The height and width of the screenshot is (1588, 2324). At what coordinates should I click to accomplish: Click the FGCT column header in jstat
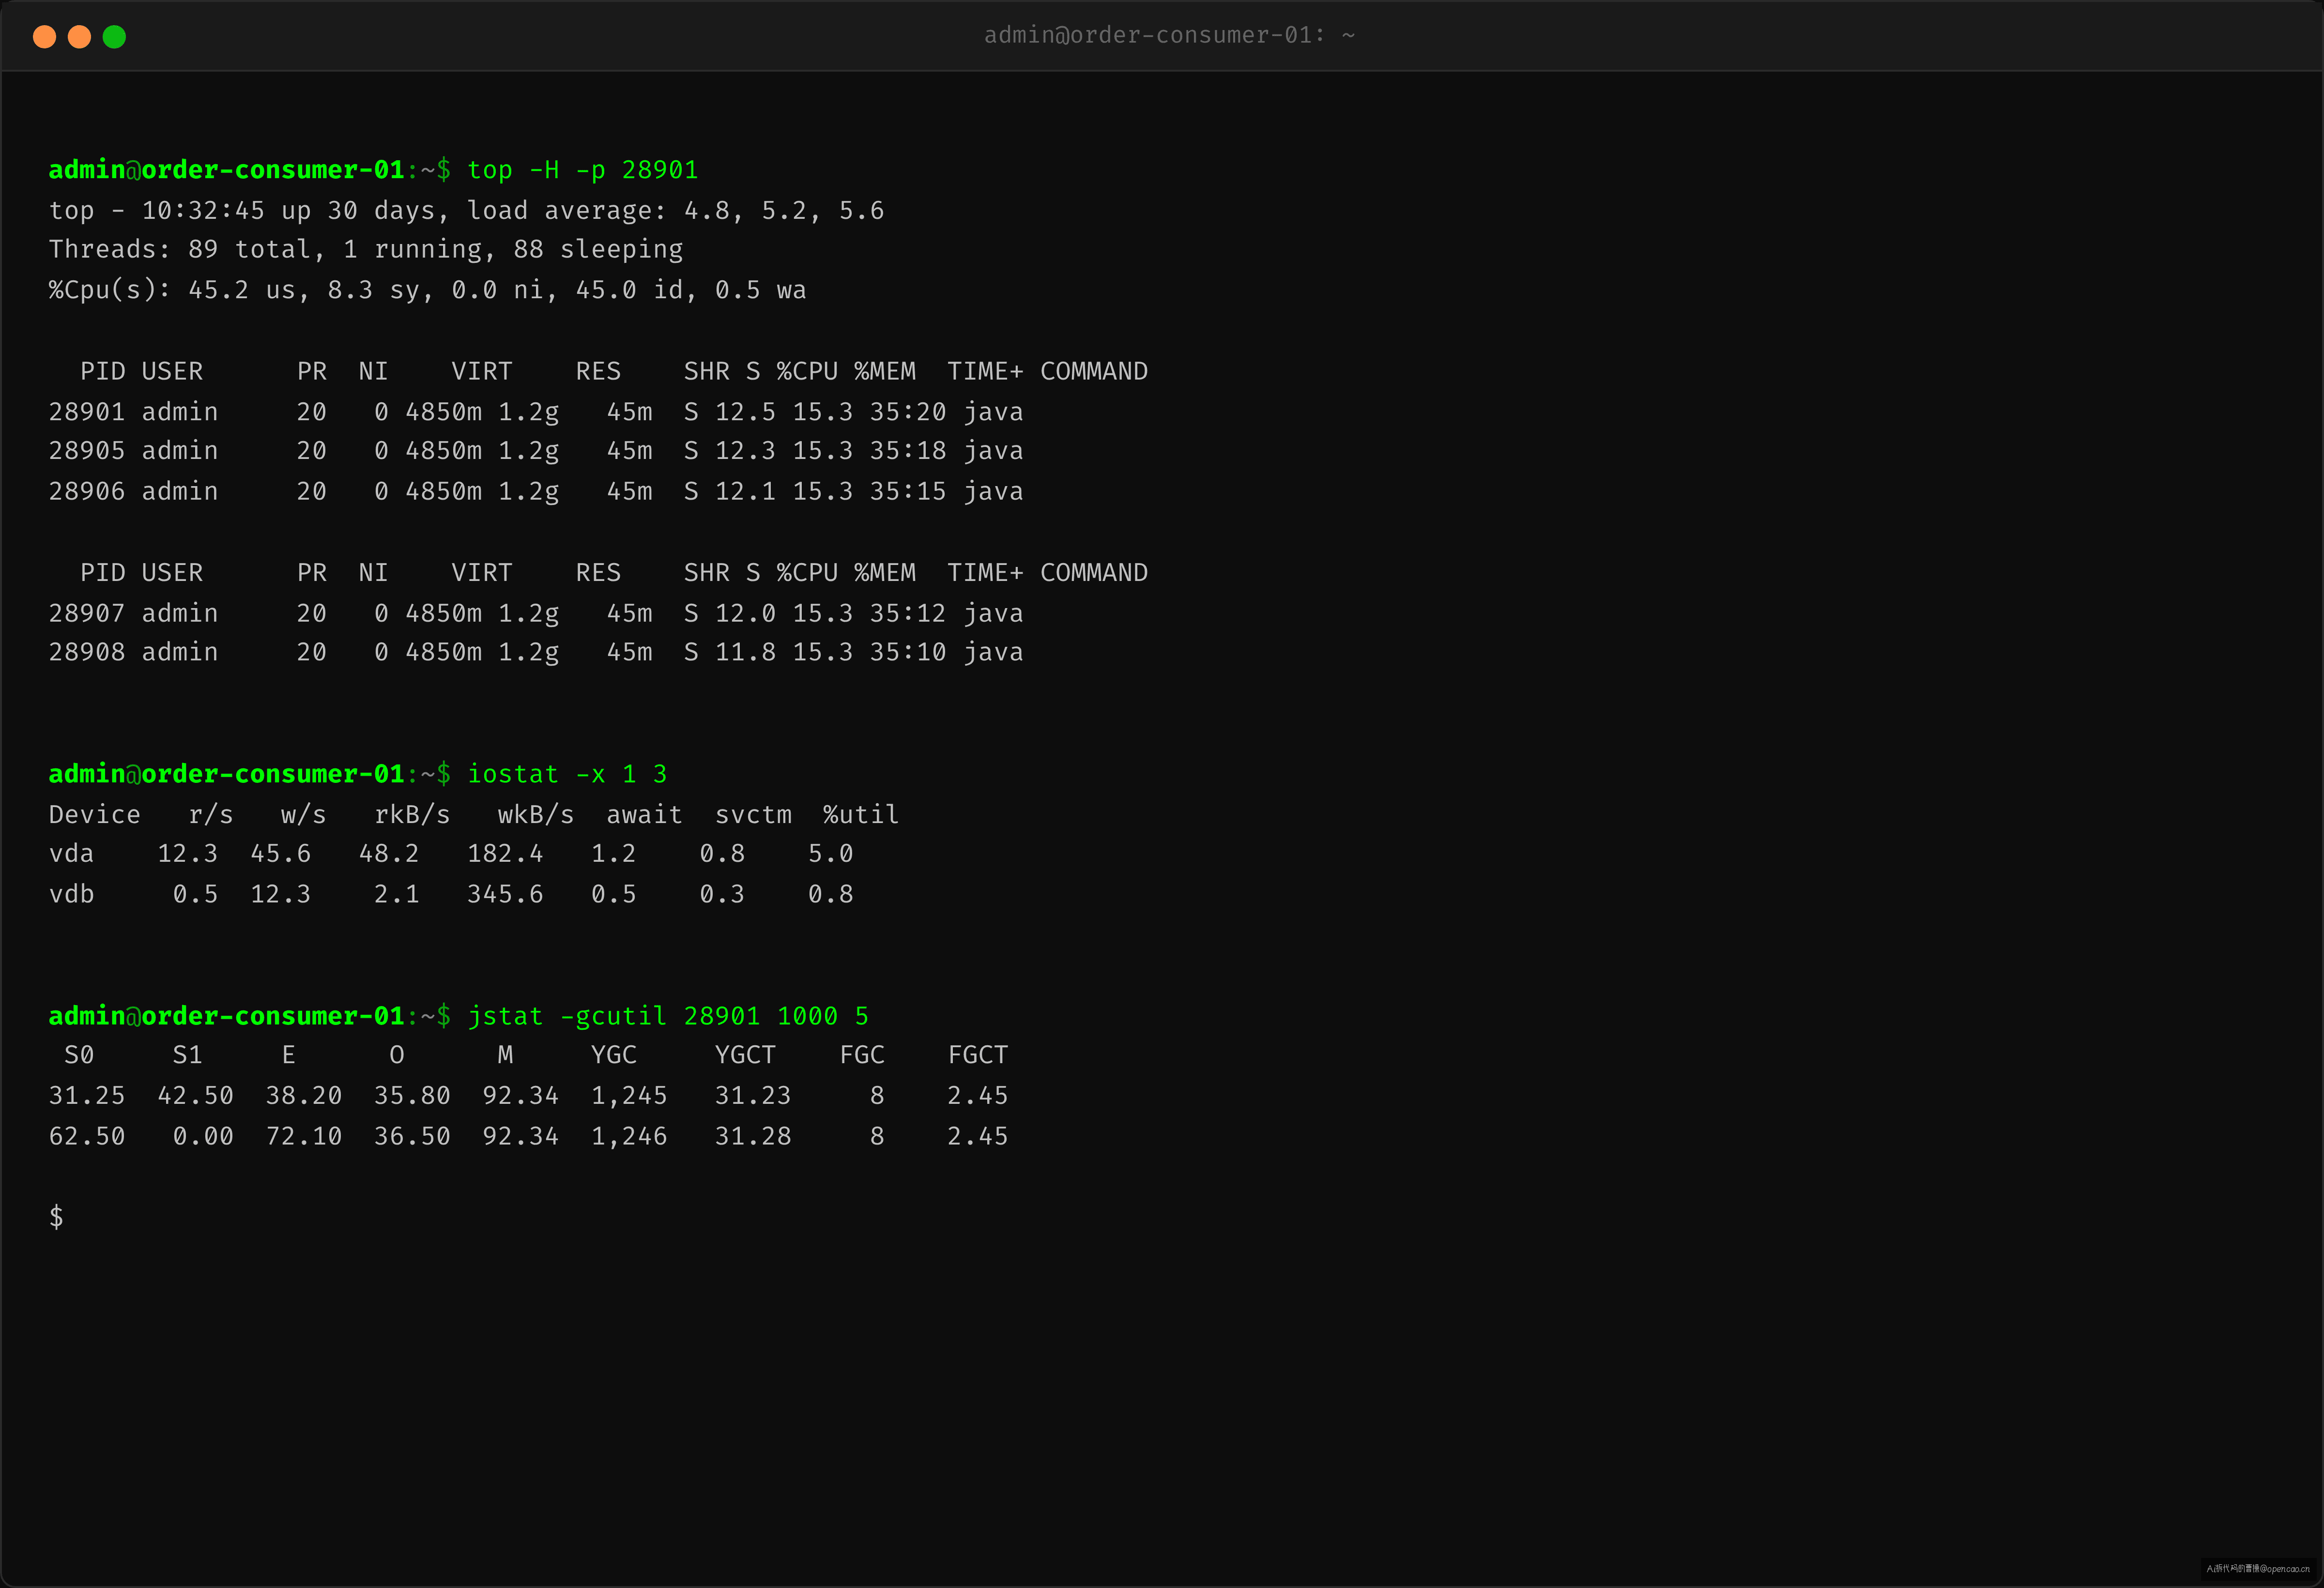tap(978, 1055)
